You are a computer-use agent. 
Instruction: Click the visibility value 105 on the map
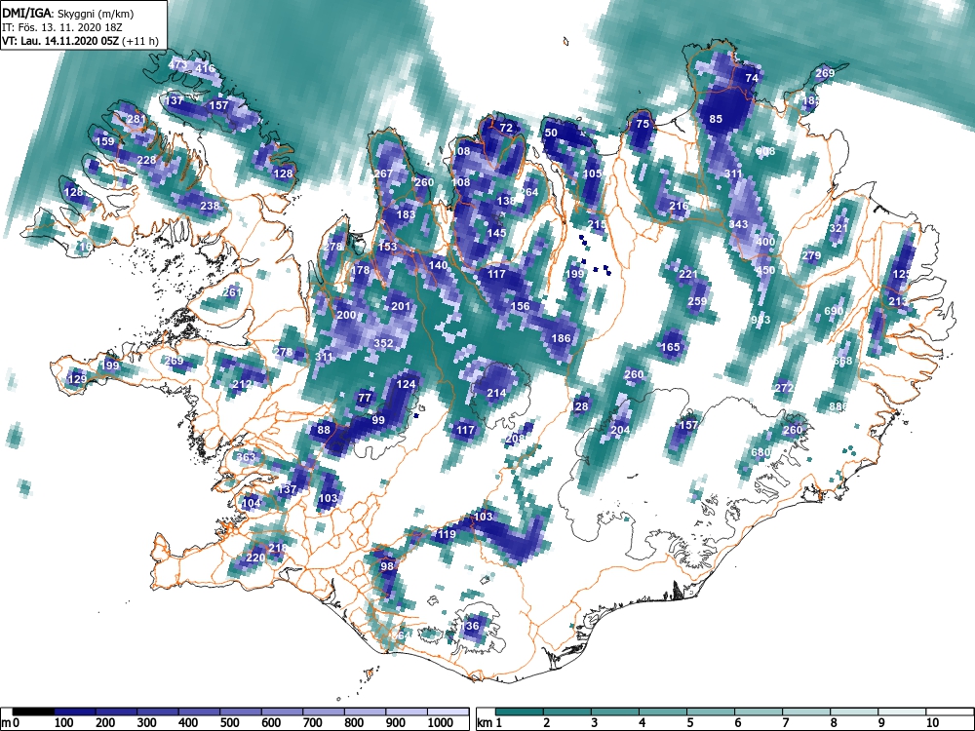(592, 173)
